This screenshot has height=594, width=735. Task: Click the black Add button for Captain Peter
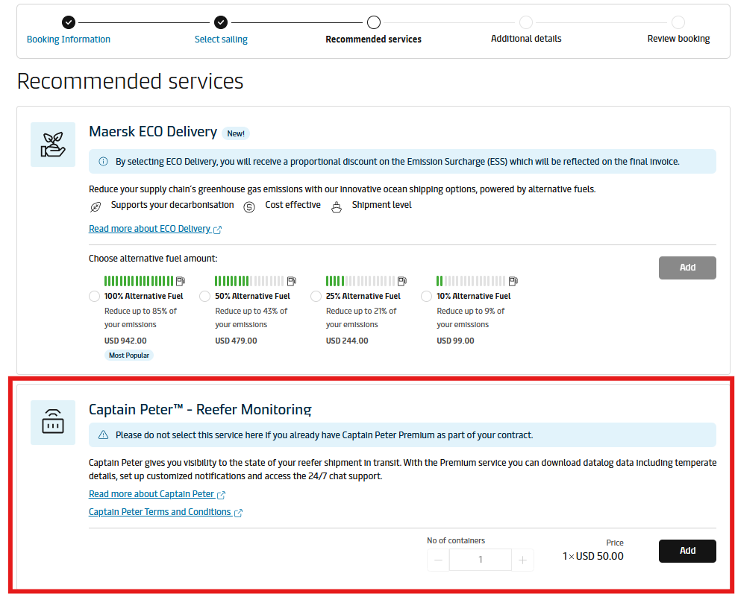687,551
